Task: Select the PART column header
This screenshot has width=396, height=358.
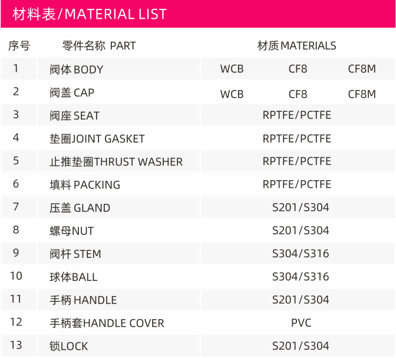Action: point(99,46)
